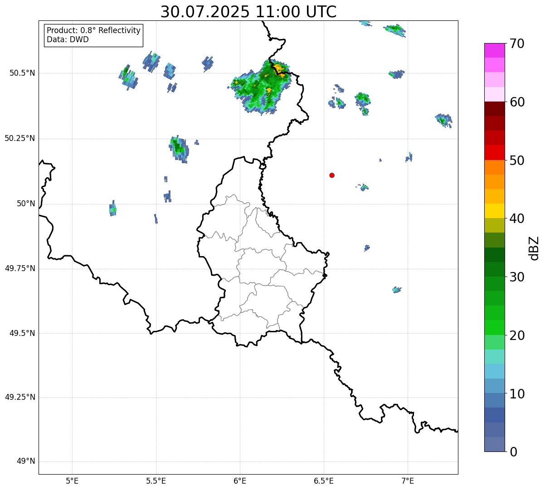Click the 7°E longitude label
Screen dimensions: 545x490
point(408,480)
